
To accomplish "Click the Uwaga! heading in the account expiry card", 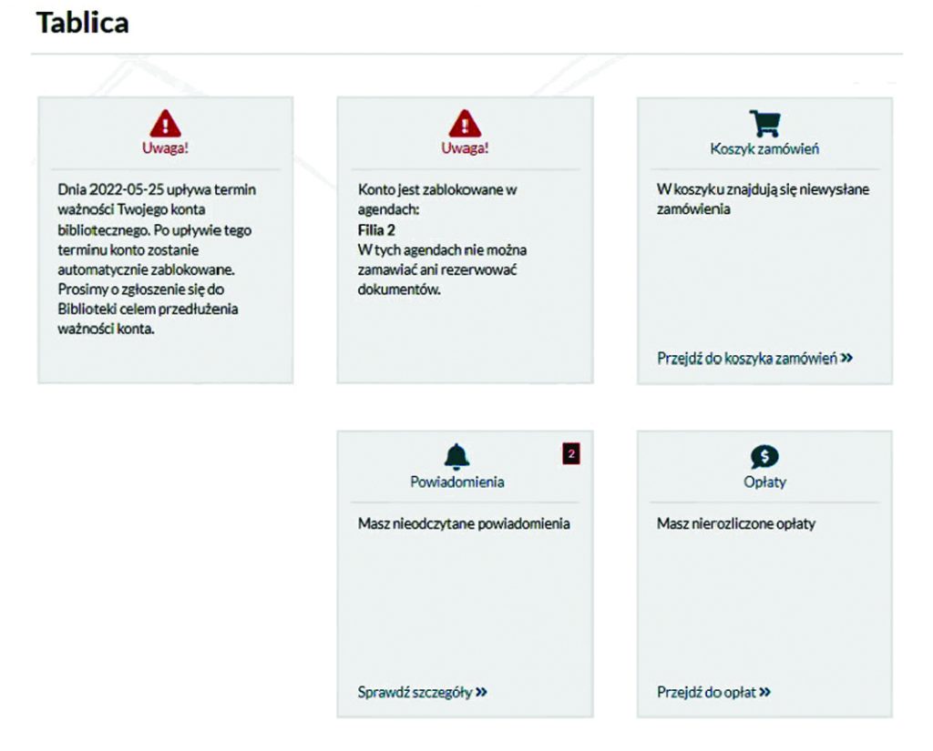I will coord(165,147).
